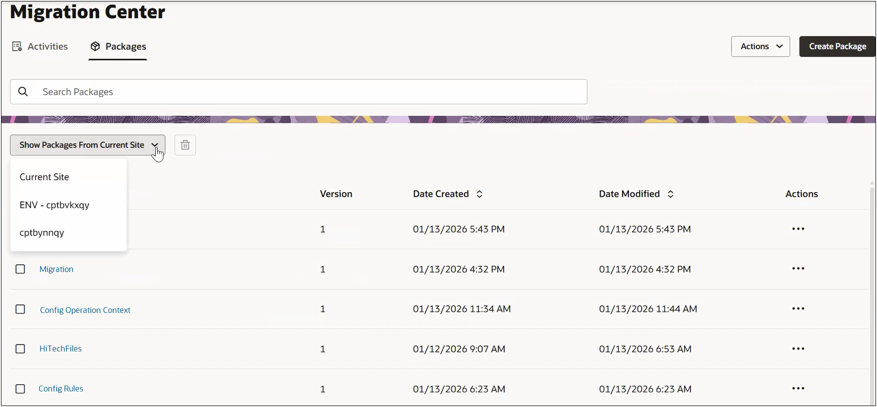Open row actions for the Migration package
Viewport: 877px width, 407px height.
pyautogui.click(x=798, y=269)
